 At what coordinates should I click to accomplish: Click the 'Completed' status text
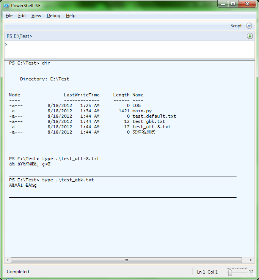click(x=18, y=272)
